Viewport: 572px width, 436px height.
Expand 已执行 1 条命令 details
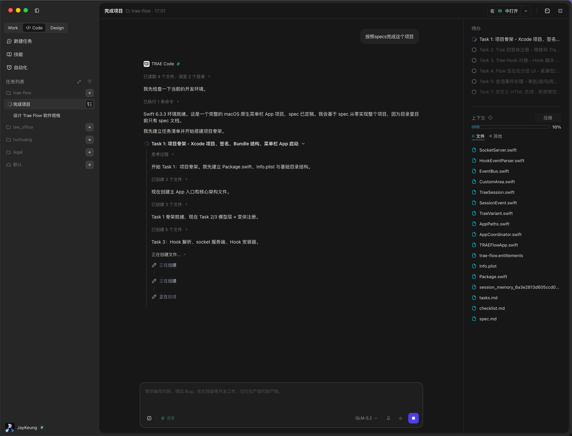[x=161, y=102]
